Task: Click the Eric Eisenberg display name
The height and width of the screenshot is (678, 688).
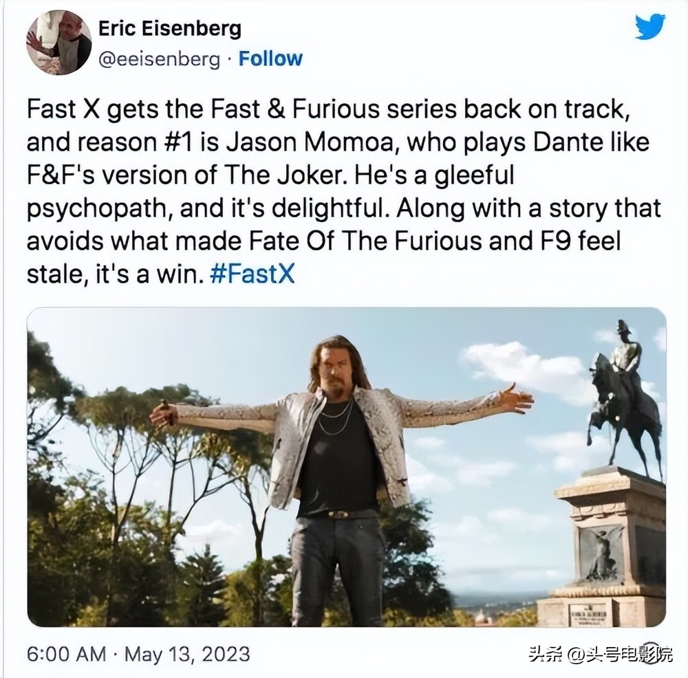Action: coord(170,28)
